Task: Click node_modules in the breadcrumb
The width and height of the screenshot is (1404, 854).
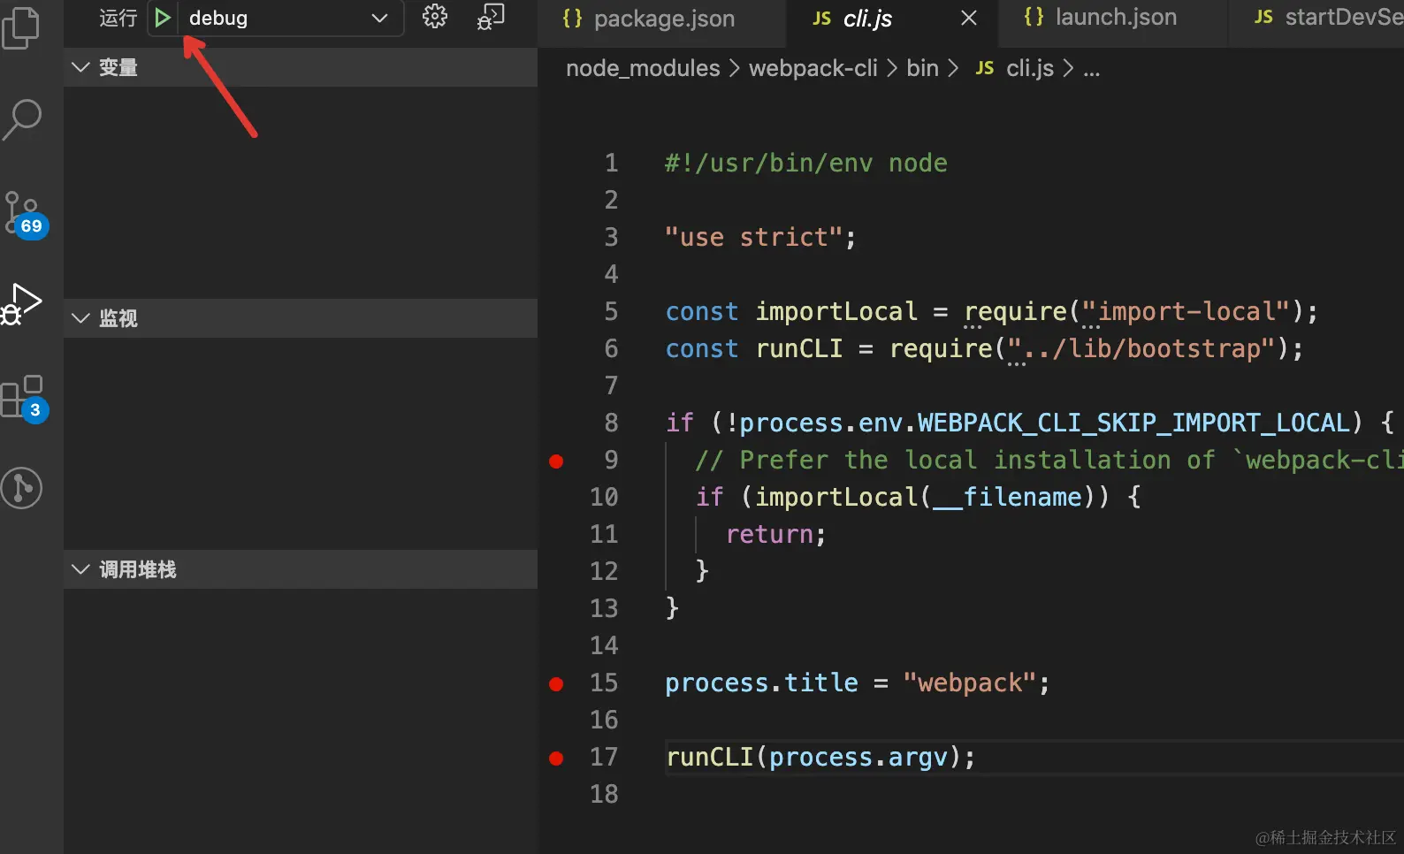Action: (x=643, y=68)
